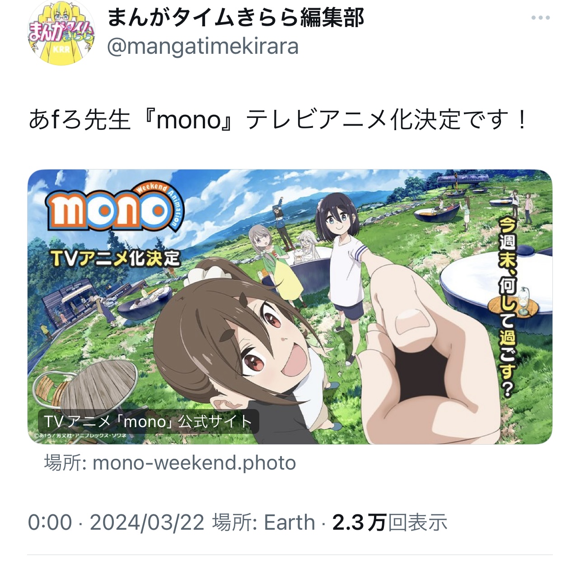Click the TVアニメ化決定 banner text

pyautogui.click(x=116, y=259)
